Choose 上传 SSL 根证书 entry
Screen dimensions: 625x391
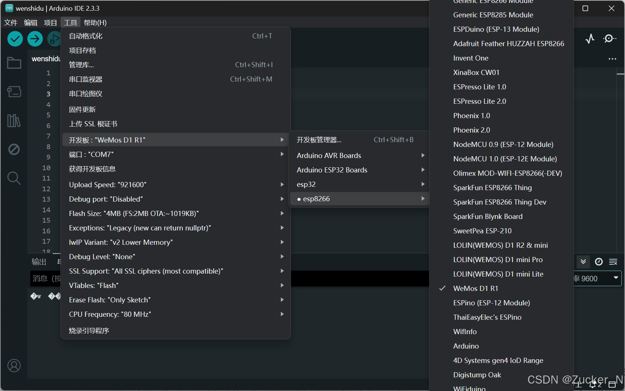(175, 124)
